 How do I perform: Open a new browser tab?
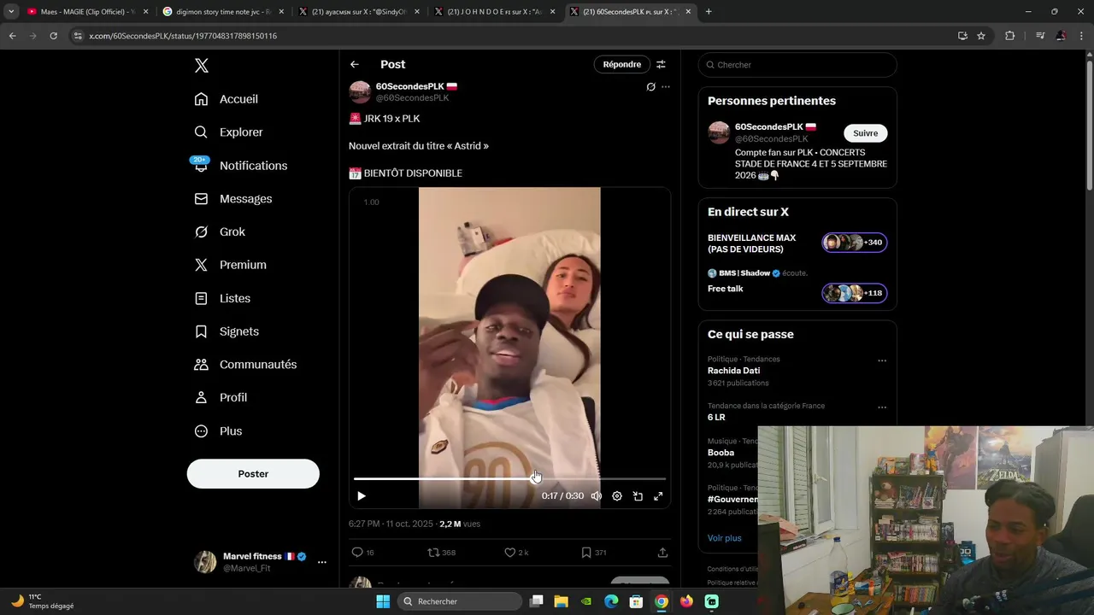click(x=709, y=12)
